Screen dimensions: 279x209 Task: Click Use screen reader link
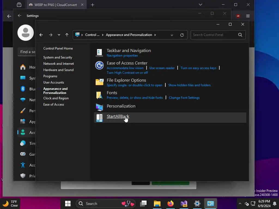pyautogui.click(x=162, y=68)
